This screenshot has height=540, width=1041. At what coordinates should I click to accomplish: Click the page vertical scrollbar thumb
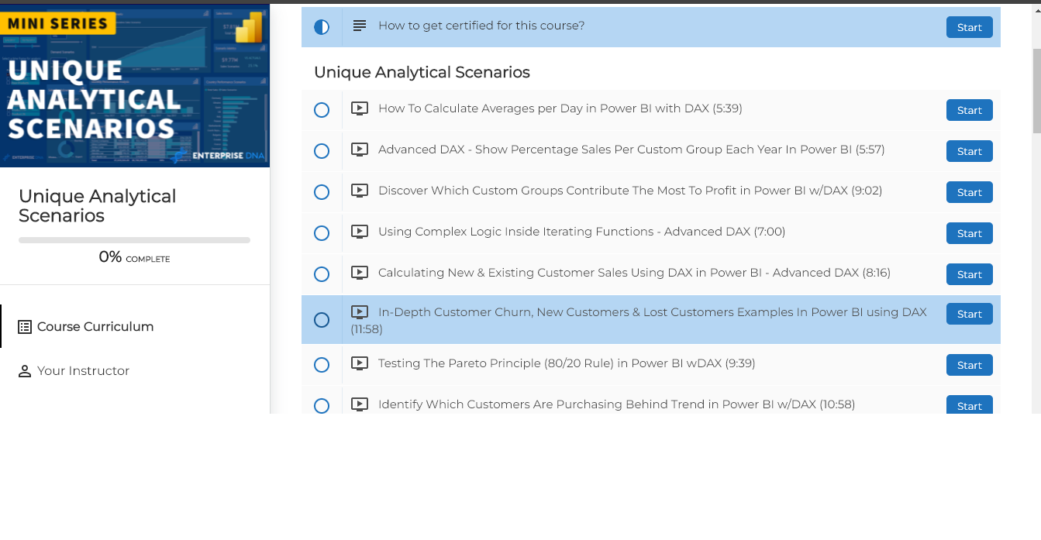click(1036, 90)
